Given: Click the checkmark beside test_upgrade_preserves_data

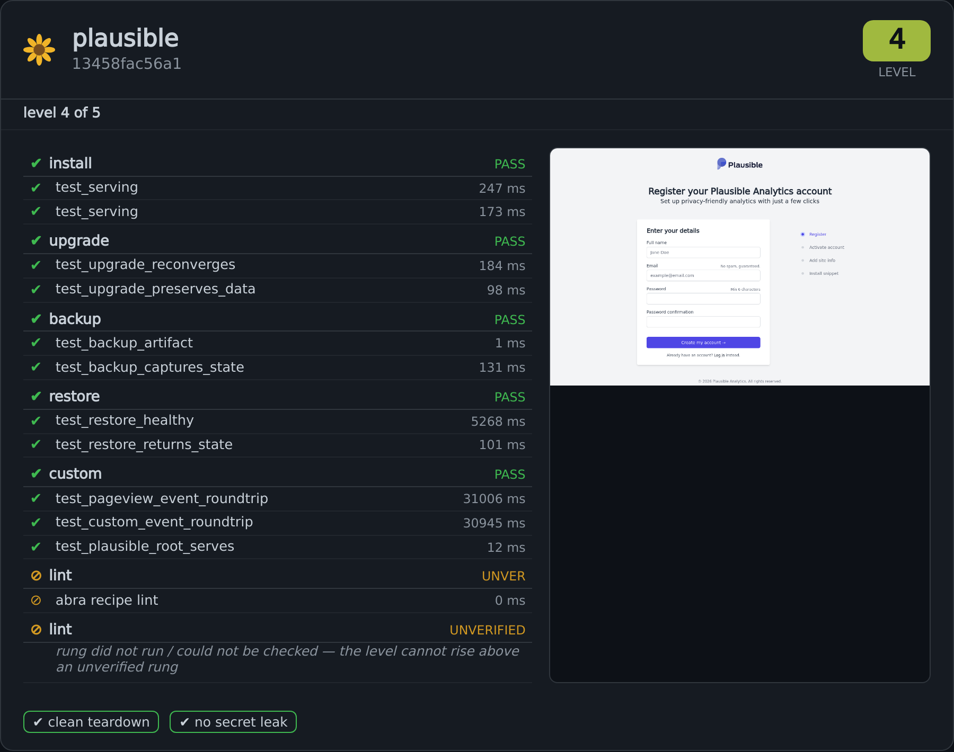Looking at the screenshot, I should pos(36,289).
